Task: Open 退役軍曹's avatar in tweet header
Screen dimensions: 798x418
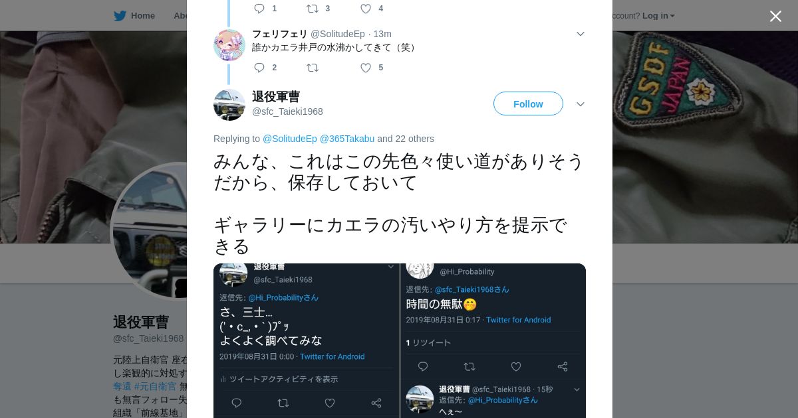Action: (x=229, y=105)
